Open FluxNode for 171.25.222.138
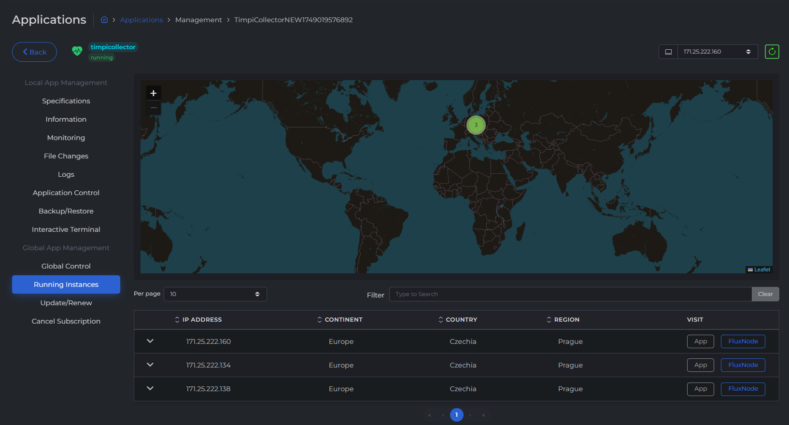The height and width of the screenshot is (425, 789). pyautogui.click(x=743, y=389)
